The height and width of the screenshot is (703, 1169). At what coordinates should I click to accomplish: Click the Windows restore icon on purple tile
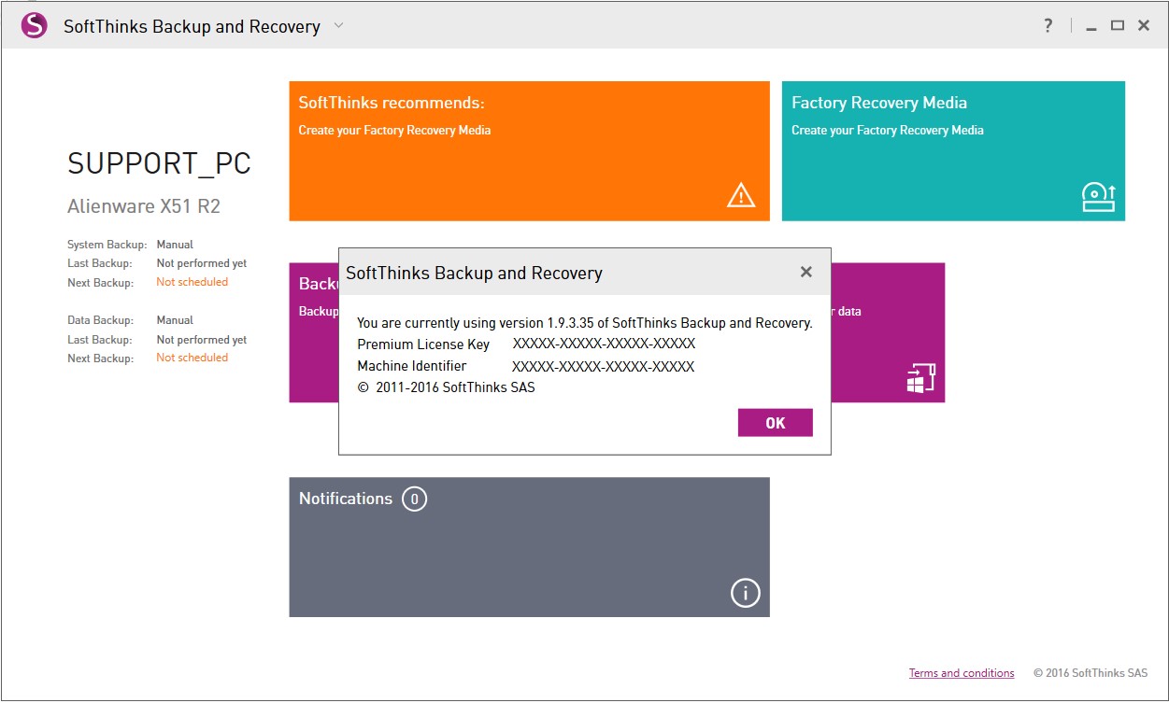point(921,378)
